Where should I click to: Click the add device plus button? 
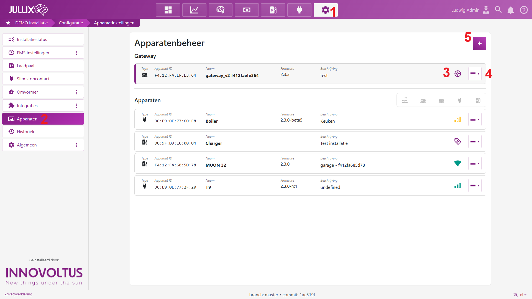[x=479, y=43]
